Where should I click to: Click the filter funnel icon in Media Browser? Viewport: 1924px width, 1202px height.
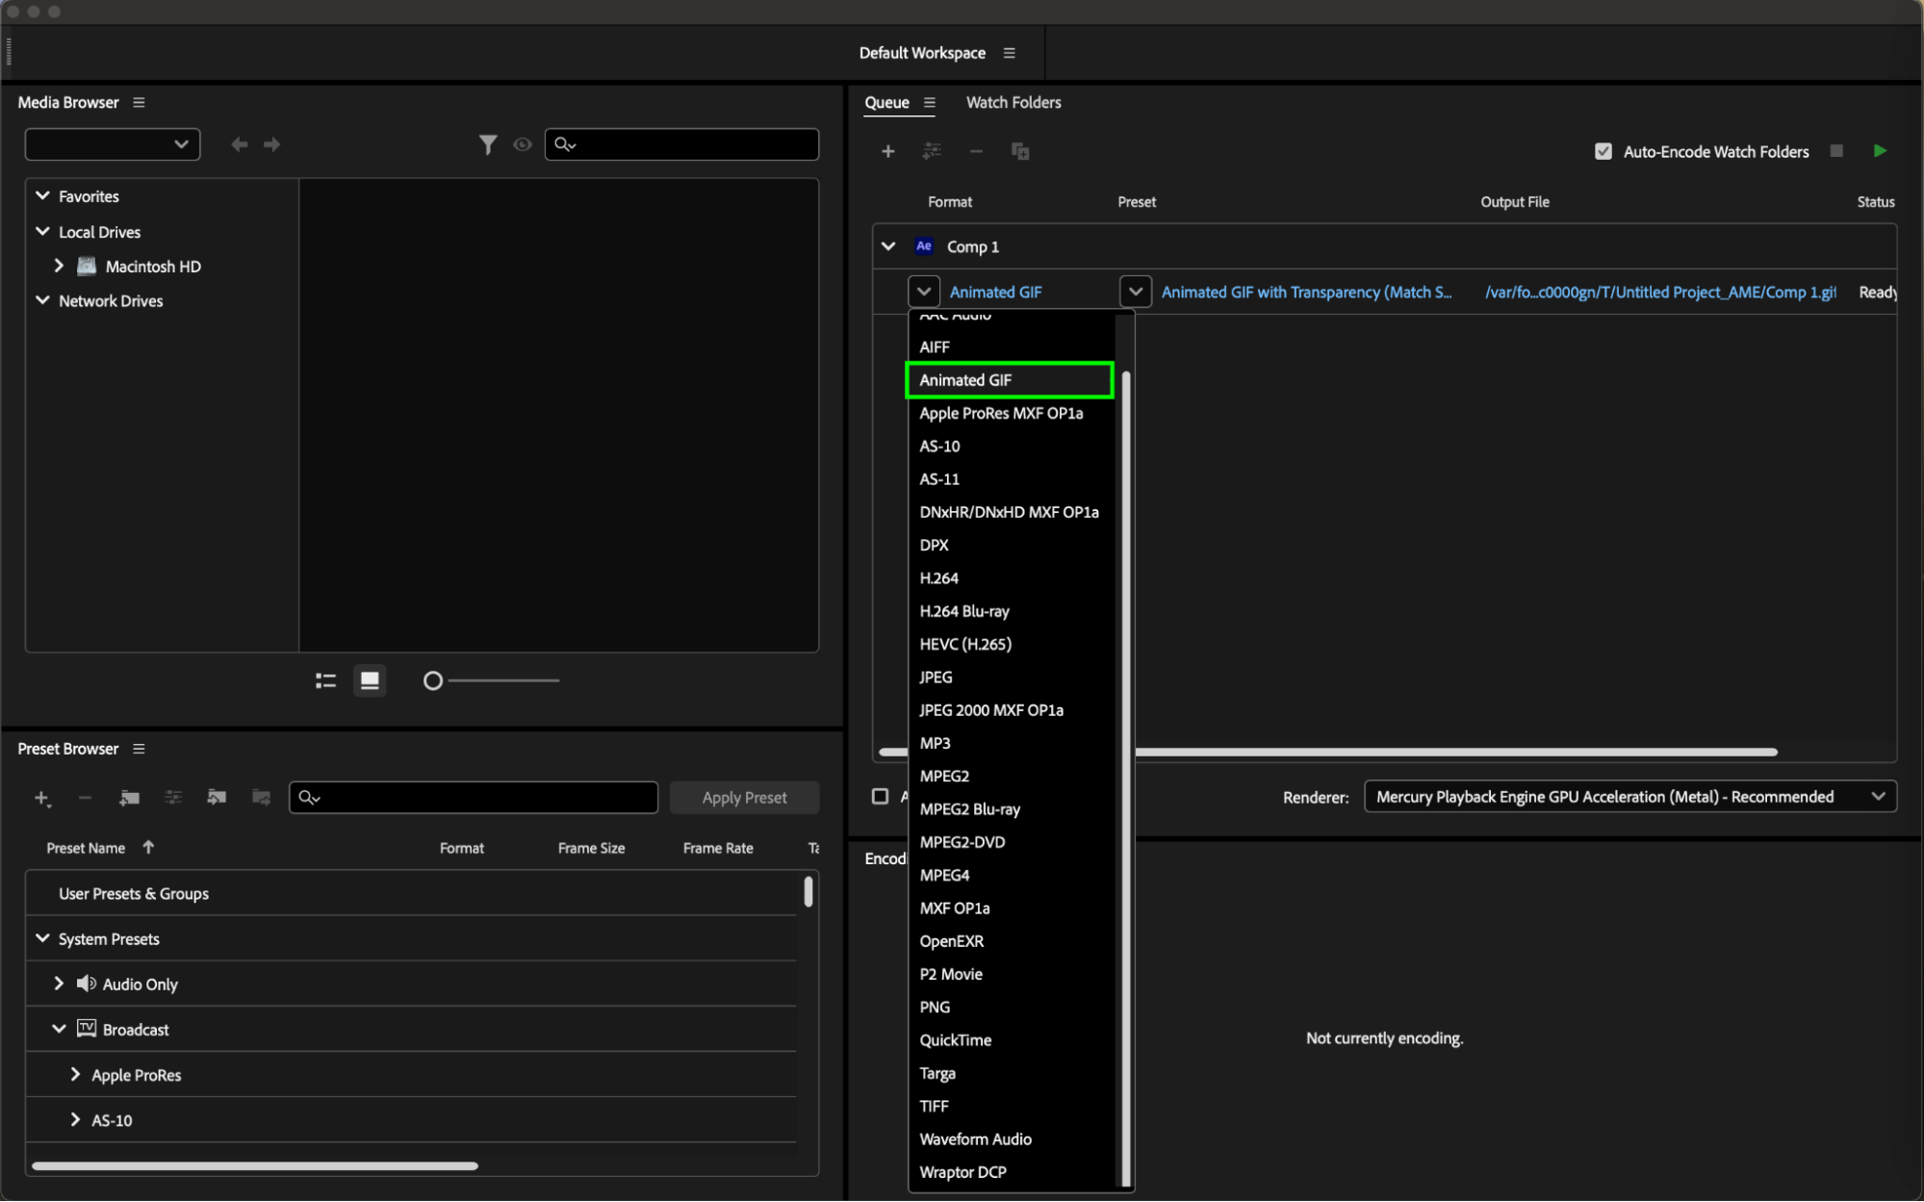click(488, 144)
